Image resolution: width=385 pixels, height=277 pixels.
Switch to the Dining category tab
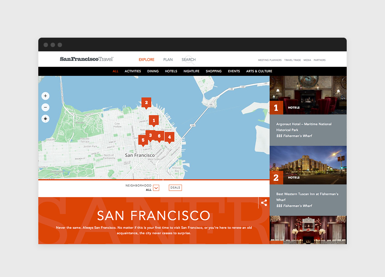point(153,71)
